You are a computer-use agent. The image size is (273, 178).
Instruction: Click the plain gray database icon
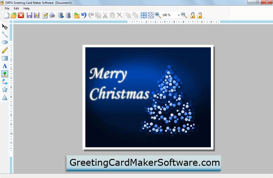click(68, 15)
